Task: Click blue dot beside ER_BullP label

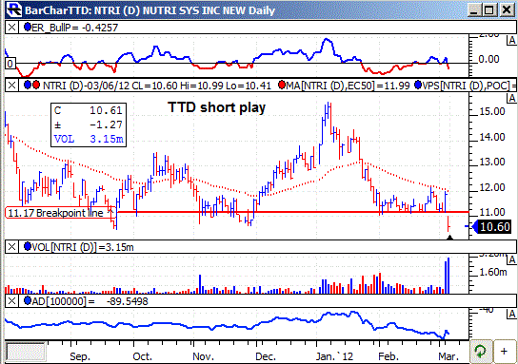Action: (28, 27)
